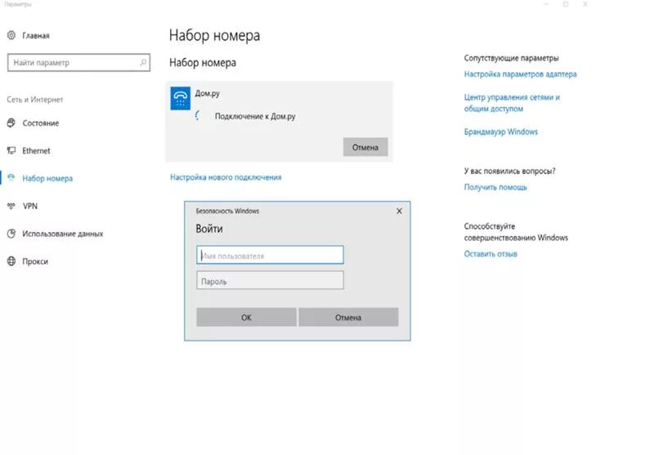
Task: Click the Сеть и Интернет category label
Action: pyautogui.click(x=35, y=100)
